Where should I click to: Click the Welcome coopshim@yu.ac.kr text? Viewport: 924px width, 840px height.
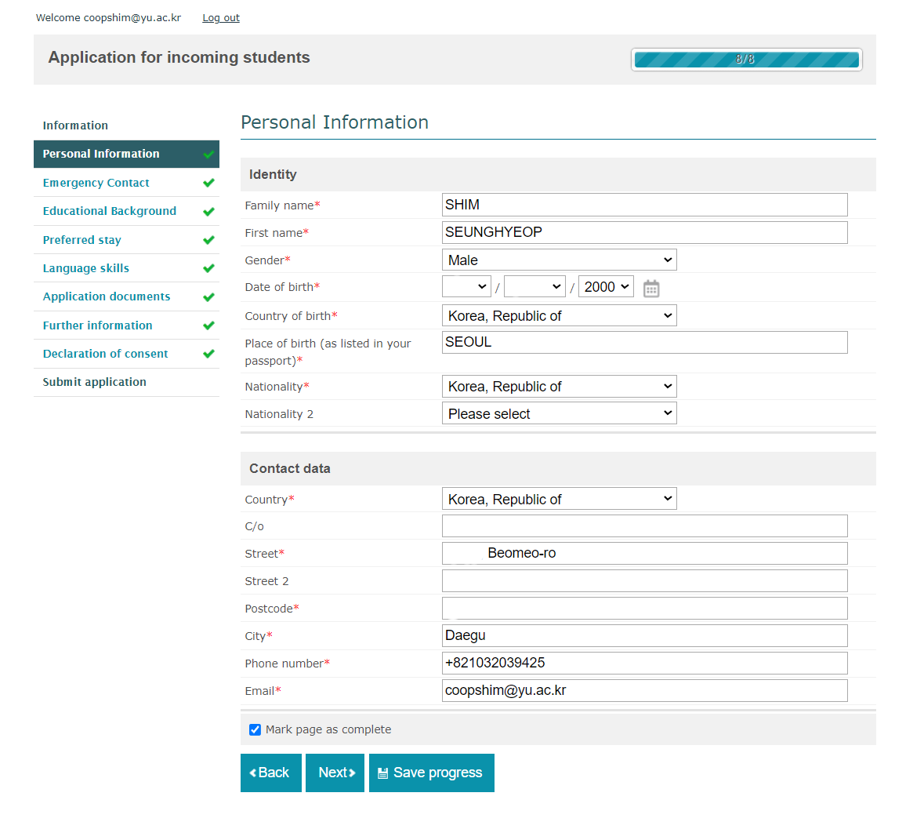click(108, 18)
